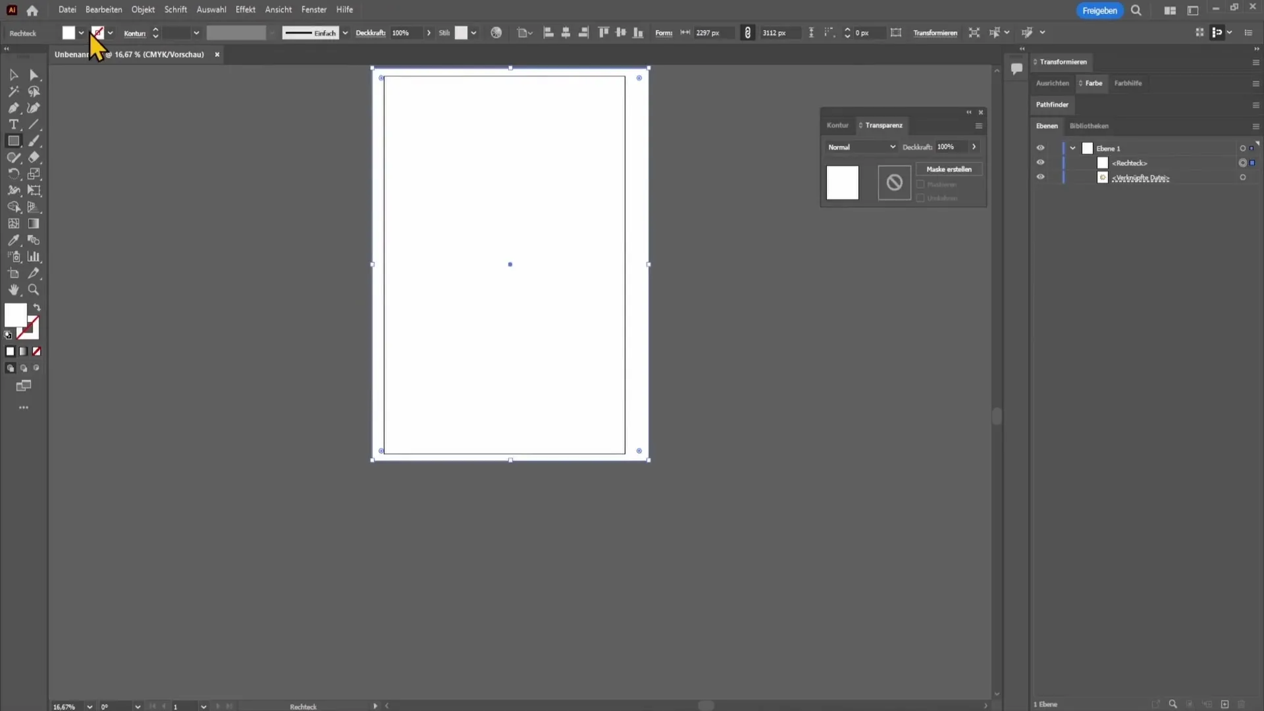Viewport: 1264px width, 711px height.
Task: Click the Freigeben share button
Action: click(x=1099, y=11)
